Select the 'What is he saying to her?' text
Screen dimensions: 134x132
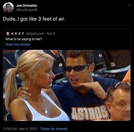click(24, 39)
